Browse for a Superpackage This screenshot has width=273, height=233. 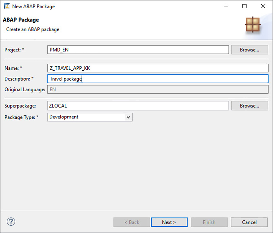(x=249, y=106)
